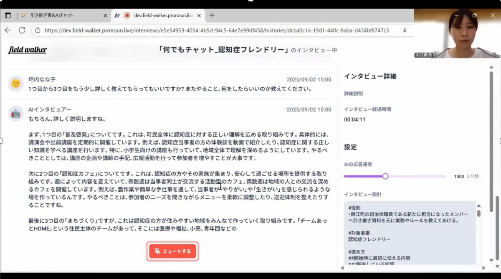Screen dimensions: 501x279
Task: Click the microphone icon in address bar
Action: tap(405, 30)
